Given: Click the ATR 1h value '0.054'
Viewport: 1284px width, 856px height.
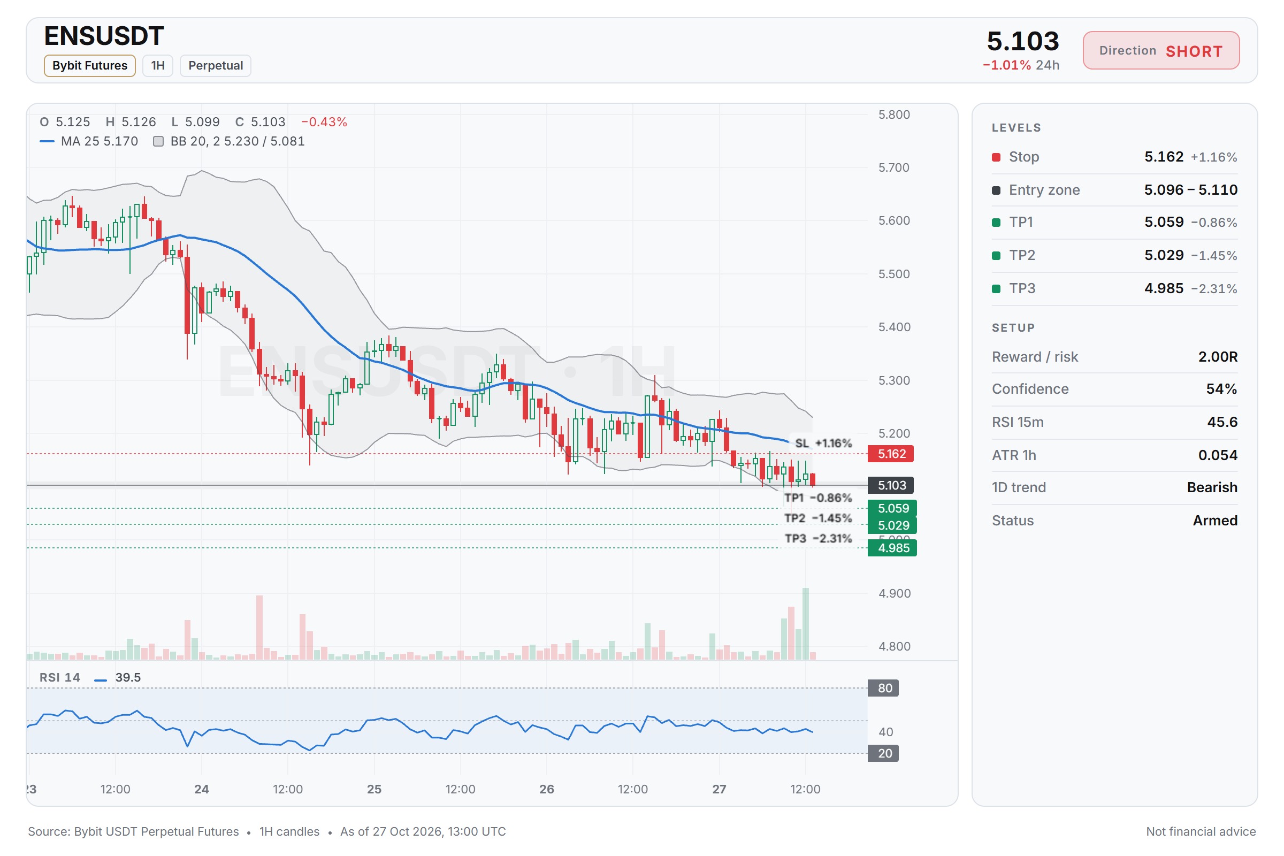Looking at the screenshot, I should tap(1218, 455).
